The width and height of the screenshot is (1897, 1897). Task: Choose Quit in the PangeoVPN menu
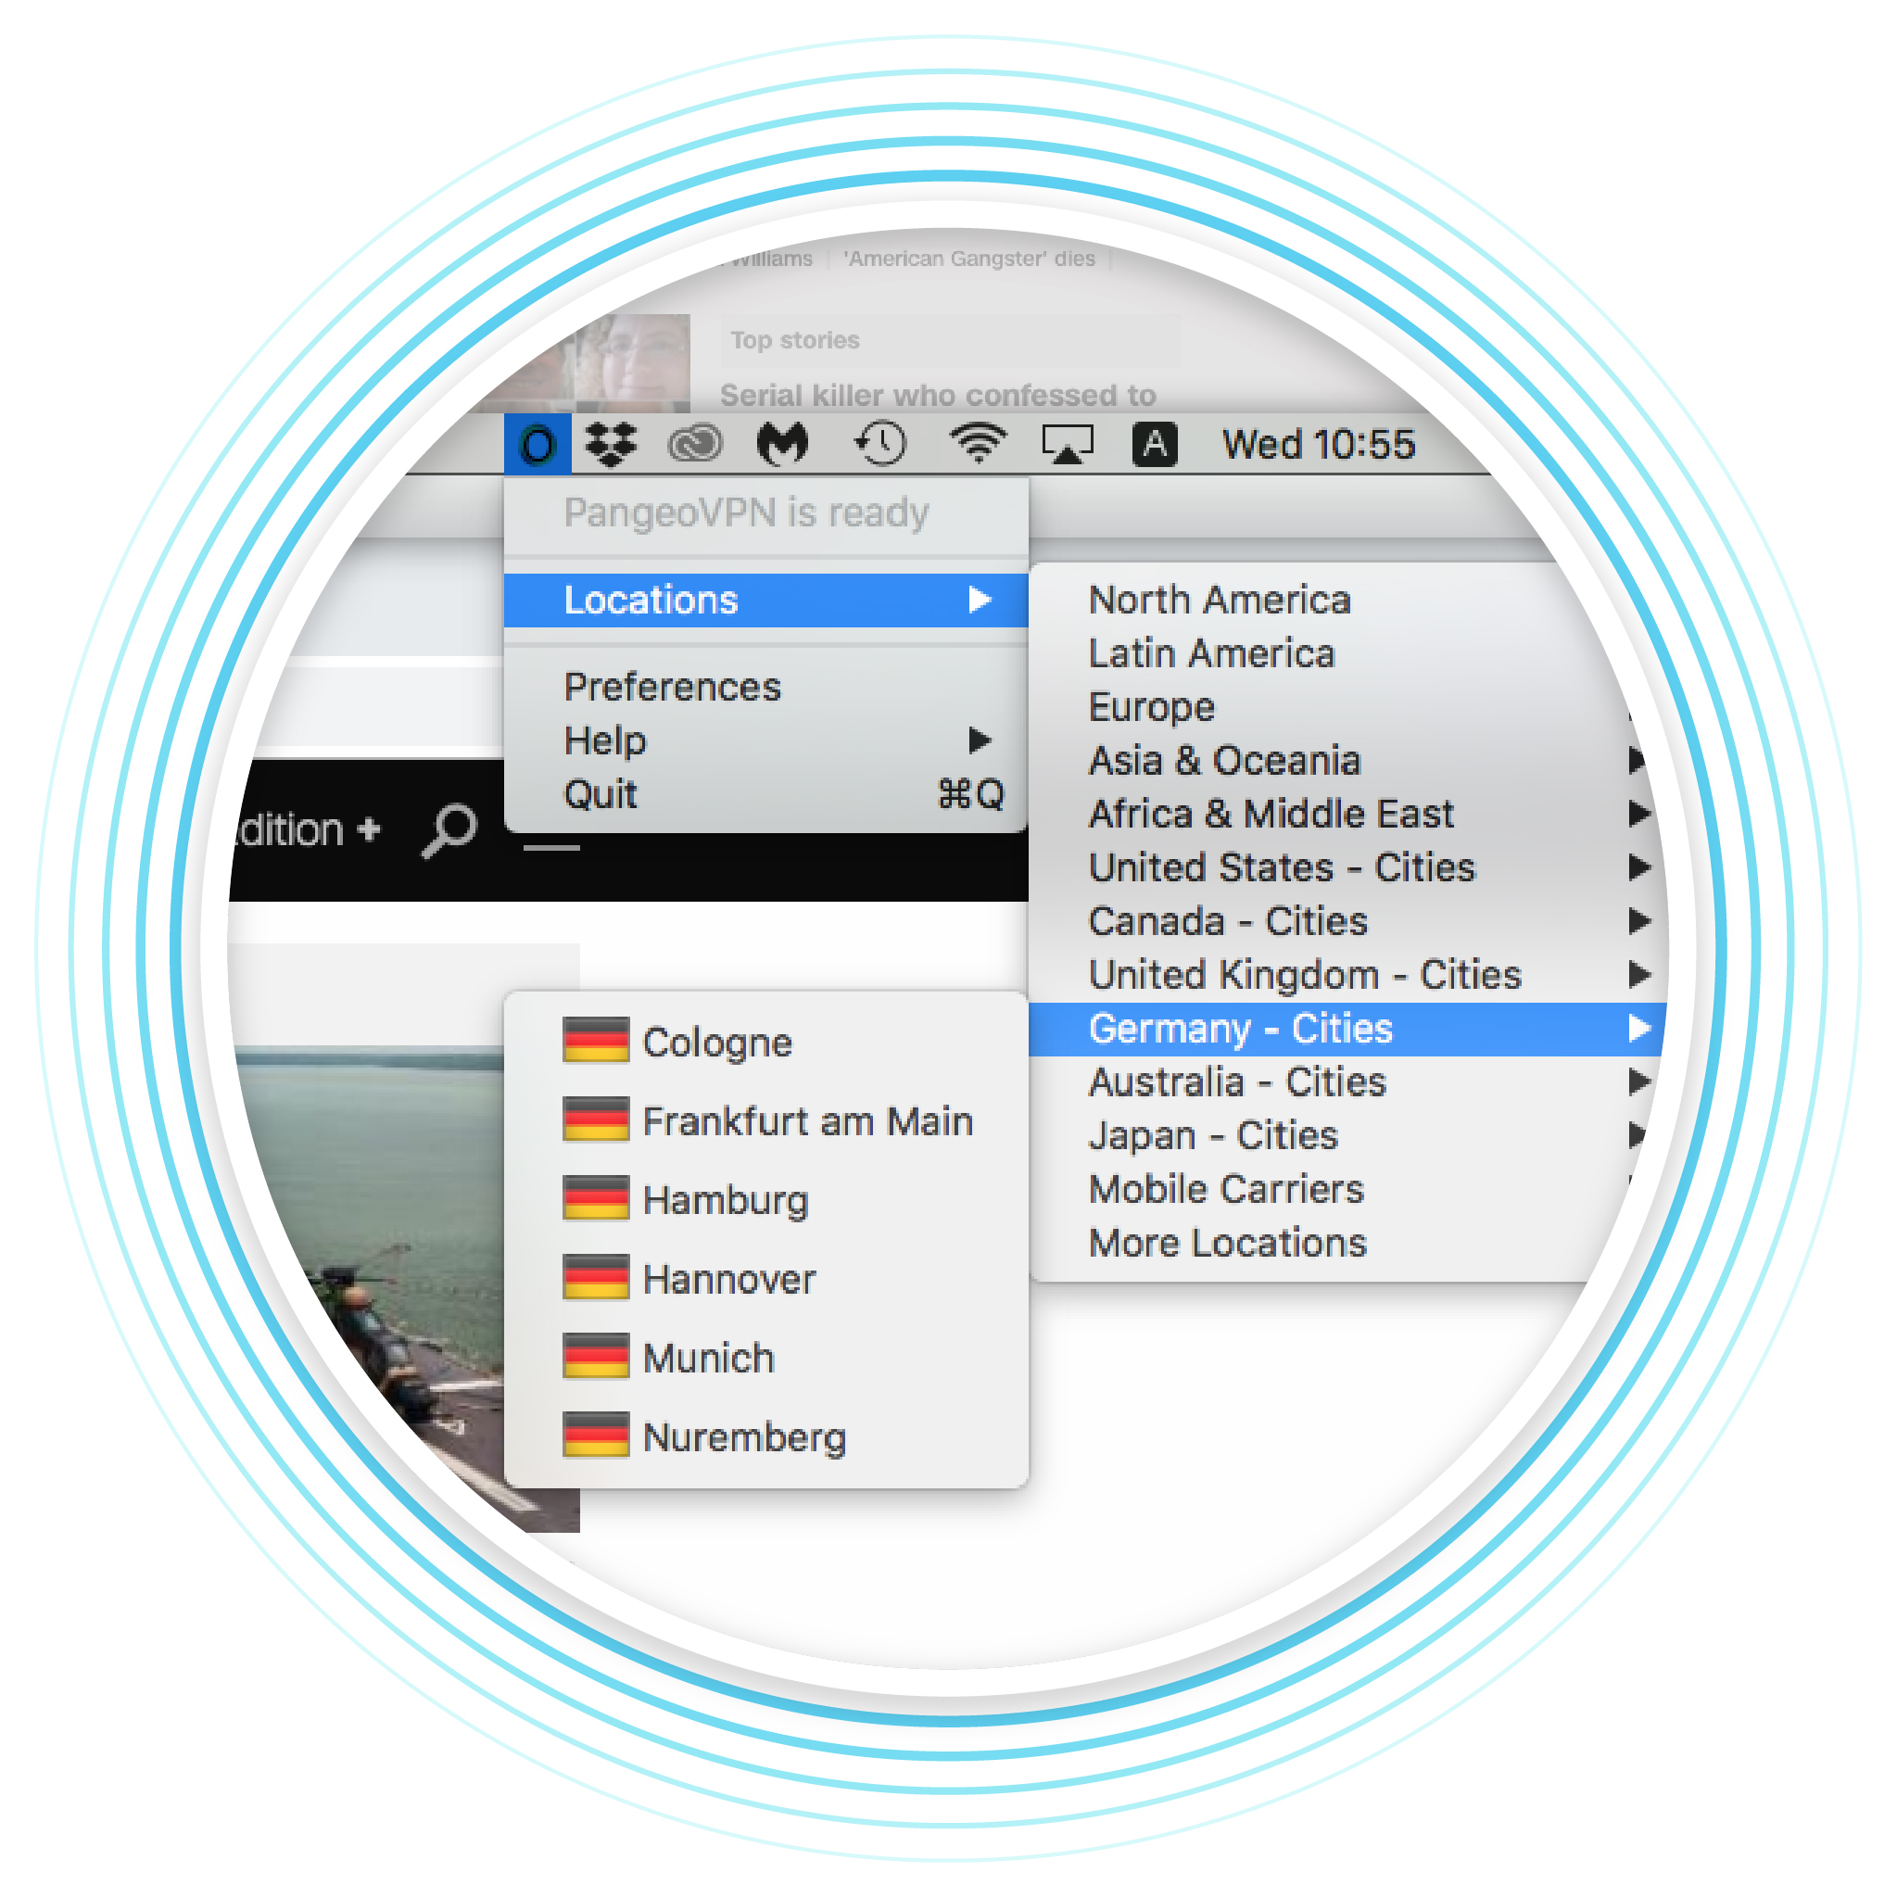pyautogui.click(x=600, y=794)
